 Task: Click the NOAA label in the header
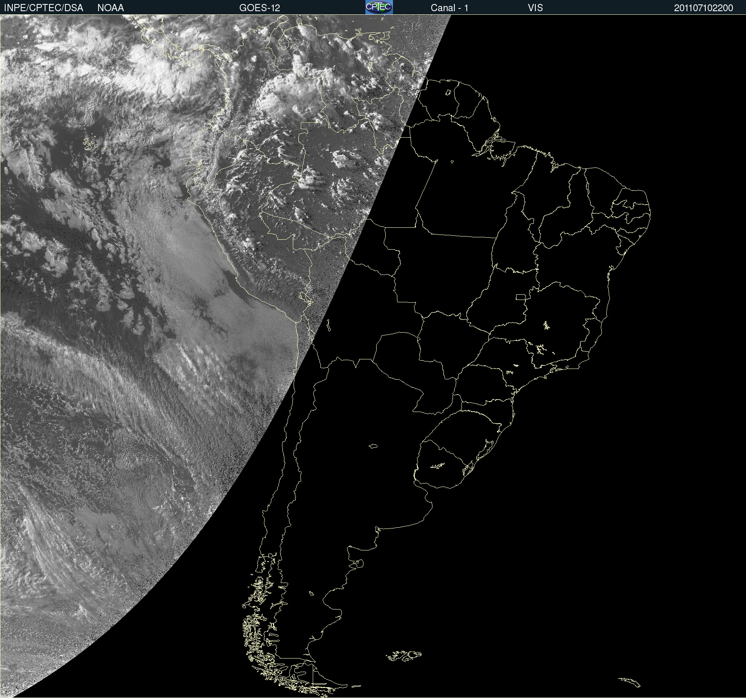111,8
